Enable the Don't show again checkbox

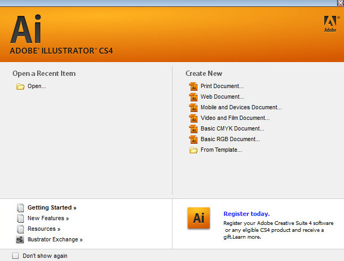[15, 256]
